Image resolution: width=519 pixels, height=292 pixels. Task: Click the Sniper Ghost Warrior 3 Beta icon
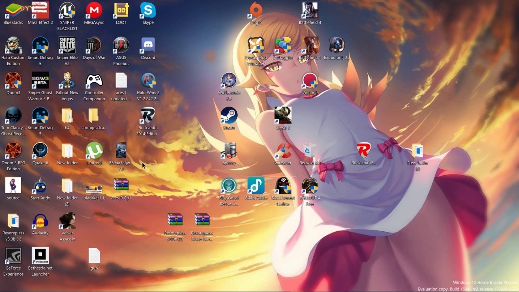point(40,81)
